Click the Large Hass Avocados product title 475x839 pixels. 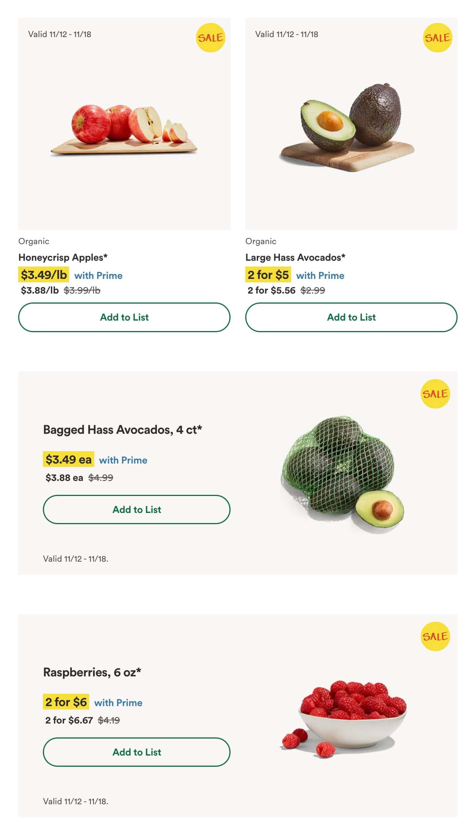click(x=295, y=257)
